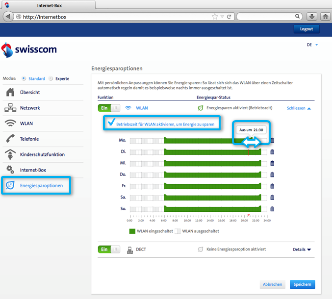Delete Mi. schedule with trash icon
The height and width of the screenshot is (299, 332).
click(x=272, y=163)
